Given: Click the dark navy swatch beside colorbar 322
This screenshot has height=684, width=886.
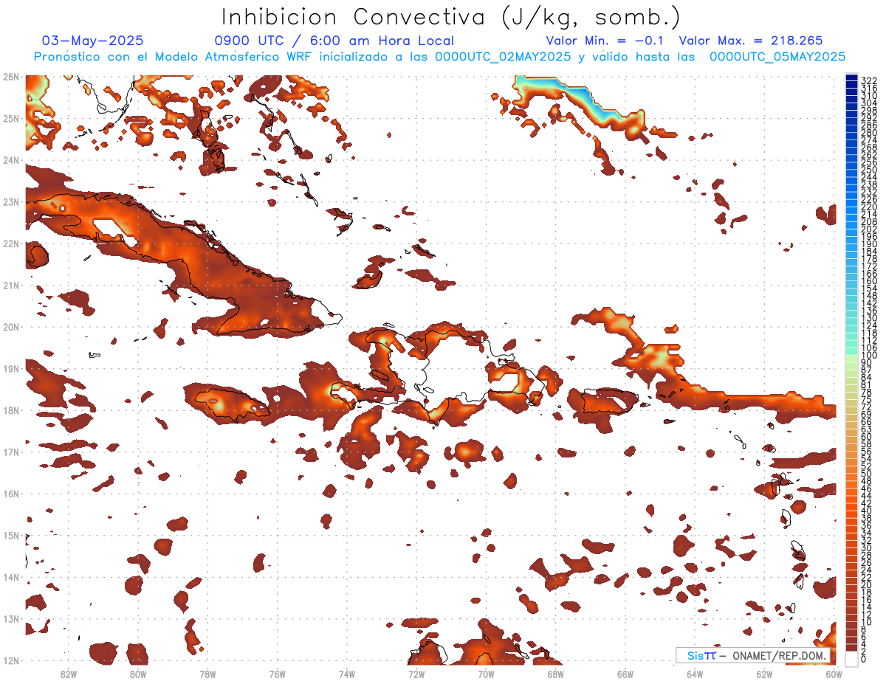Looking at the screenshot, I should pos(852,79).
